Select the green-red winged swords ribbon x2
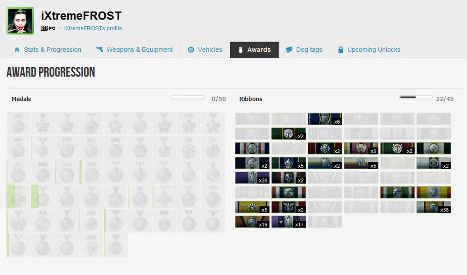This screenshot has height=275, width=467. [x=397, y=148]
